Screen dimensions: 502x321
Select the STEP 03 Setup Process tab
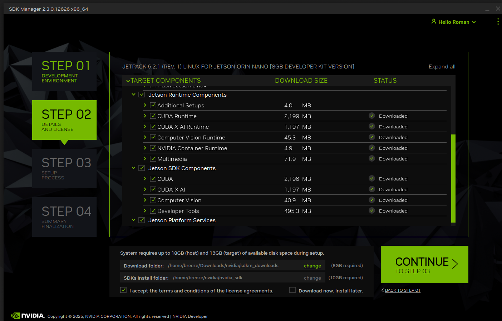click(64, 168)
